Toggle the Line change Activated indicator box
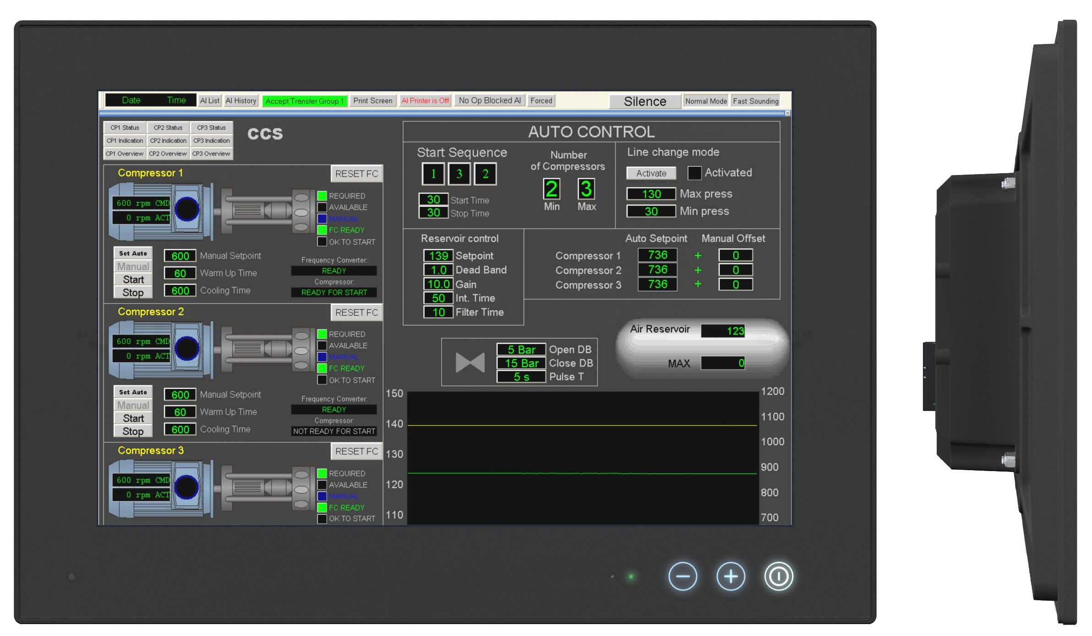 coord(694,173)
